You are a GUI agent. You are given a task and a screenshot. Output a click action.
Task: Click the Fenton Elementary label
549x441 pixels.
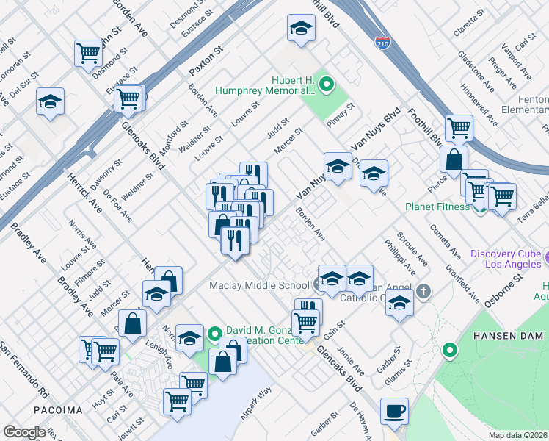tap(525, 104)
